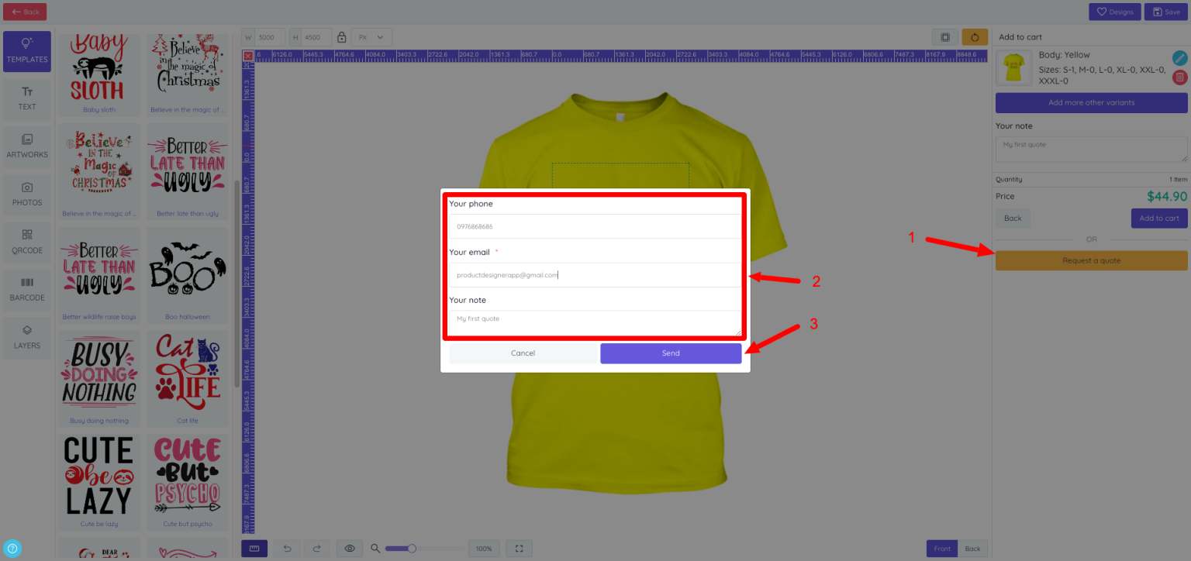The height and width of the screenshot is (561, 1191).
Task: Click the Your email input field
Action: click(x=595, y=274)
